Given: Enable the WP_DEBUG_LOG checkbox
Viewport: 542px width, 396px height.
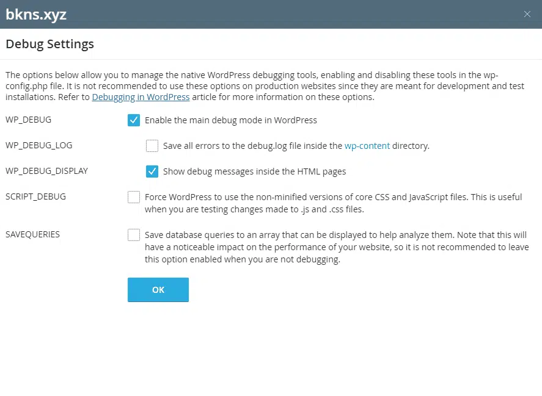Looking at the screenshot, I should [152, 146].
